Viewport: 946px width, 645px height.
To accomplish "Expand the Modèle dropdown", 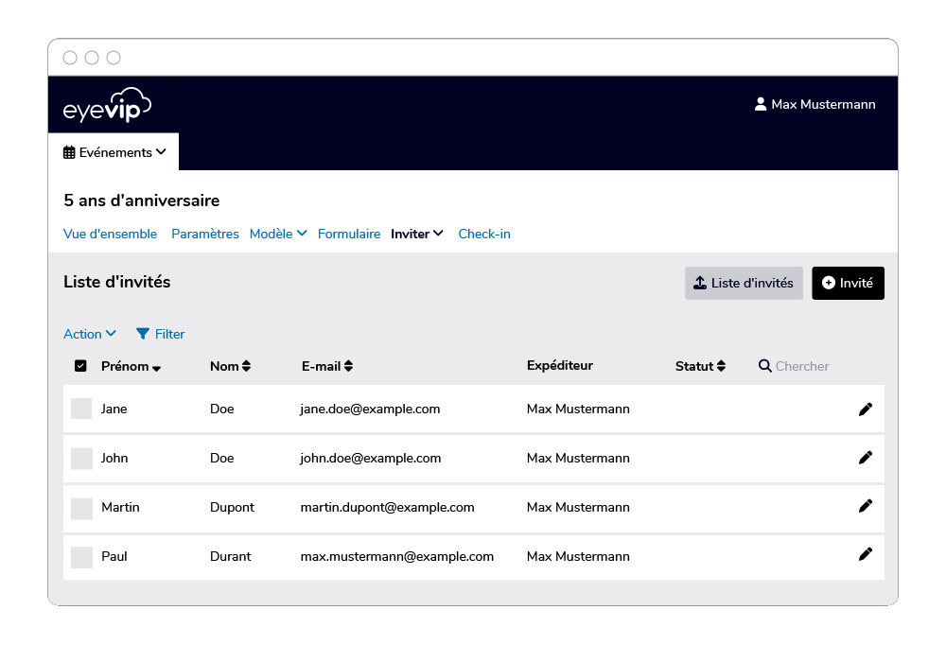I will (277, 234).
